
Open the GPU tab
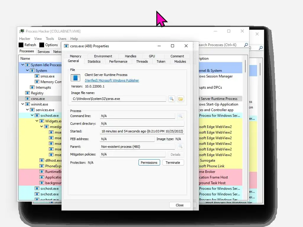click(152, 56)
